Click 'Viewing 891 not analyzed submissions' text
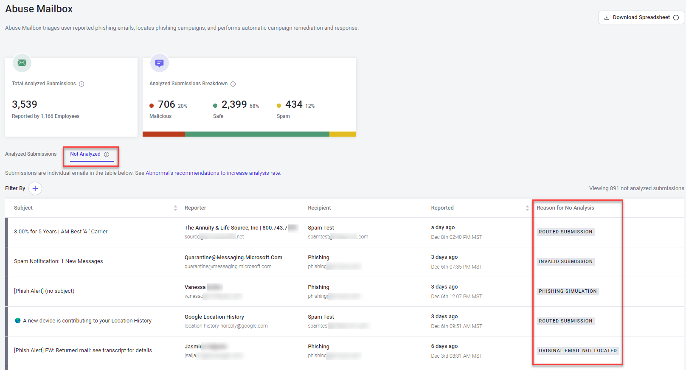The height and width of the screenshot is (370, 686). pos(636,188)
